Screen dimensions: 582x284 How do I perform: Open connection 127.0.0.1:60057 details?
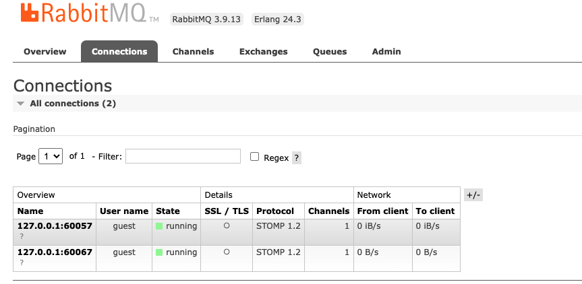(x=55, y=226)
